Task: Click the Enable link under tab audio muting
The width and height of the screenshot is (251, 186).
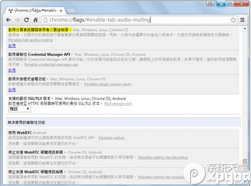Action: pos(12,46)
